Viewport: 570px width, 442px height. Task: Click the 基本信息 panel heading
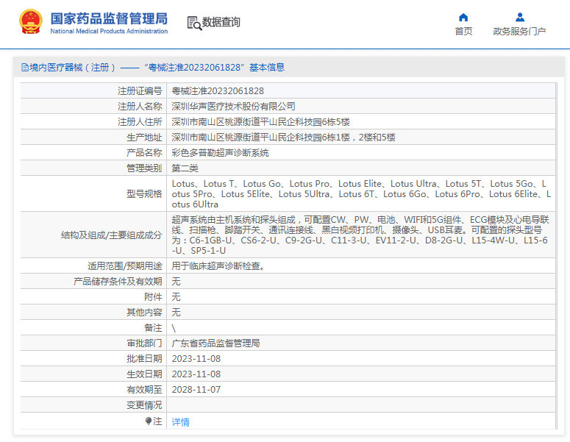tap(267, 67)
